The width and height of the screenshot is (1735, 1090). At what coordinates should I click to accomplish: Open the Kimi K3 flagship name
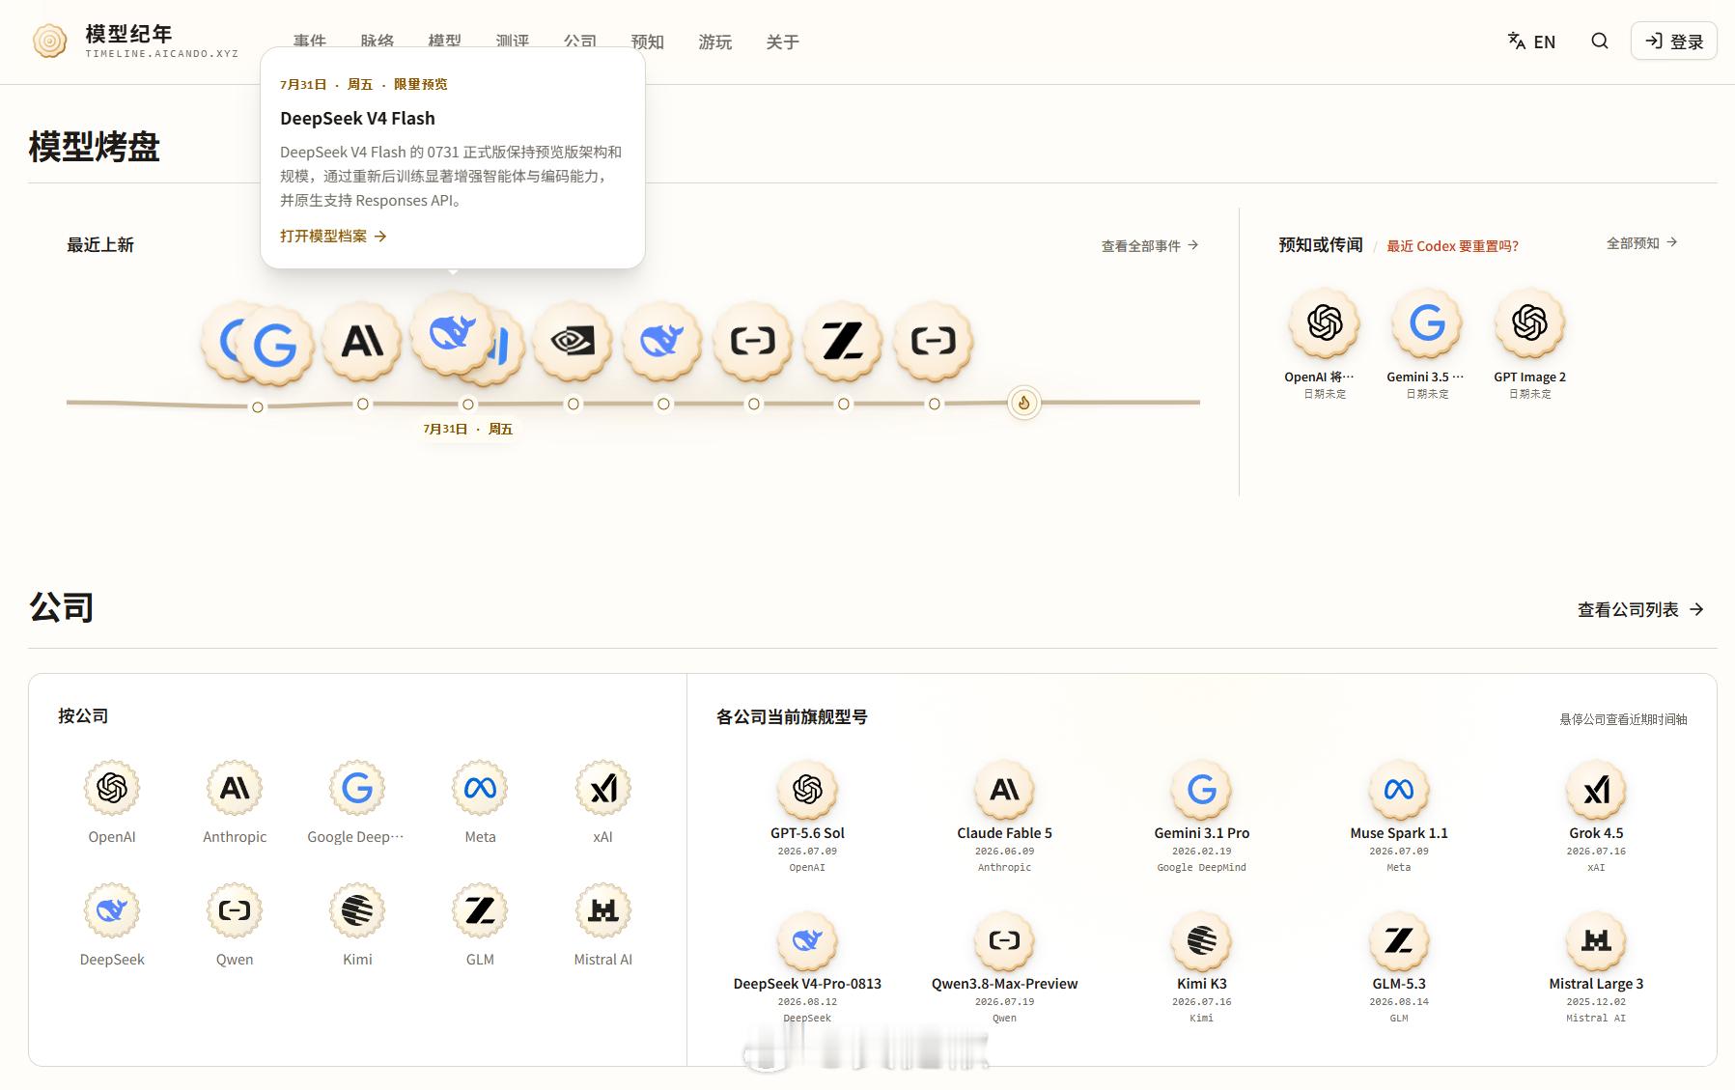pyautogui.click(x=1202, y=984)
